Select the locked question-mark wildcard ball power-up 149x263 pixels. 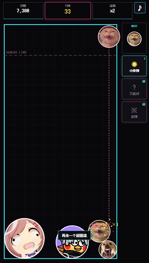pos(134,89)
